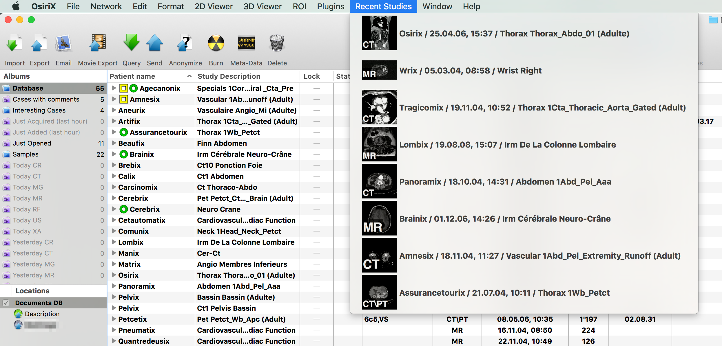Open recent study Panoramix Abdomen 1Abd_Pel_Aaa

(524, 182)
